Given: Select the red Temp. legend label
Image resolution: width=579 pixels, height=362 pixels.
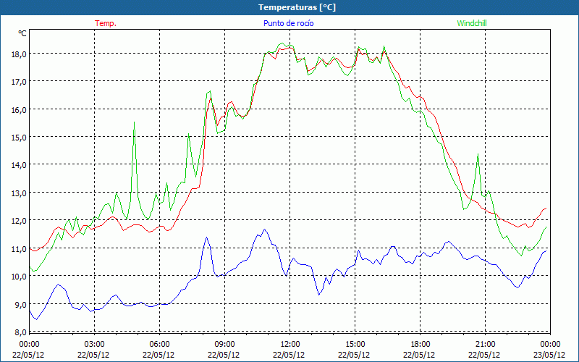Looking at the screenshot, I should [106, 23].
